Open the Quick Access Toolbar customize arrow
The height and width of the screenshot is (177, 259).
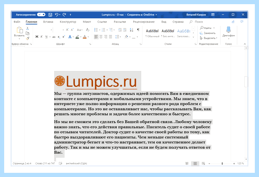click(70, 15)
